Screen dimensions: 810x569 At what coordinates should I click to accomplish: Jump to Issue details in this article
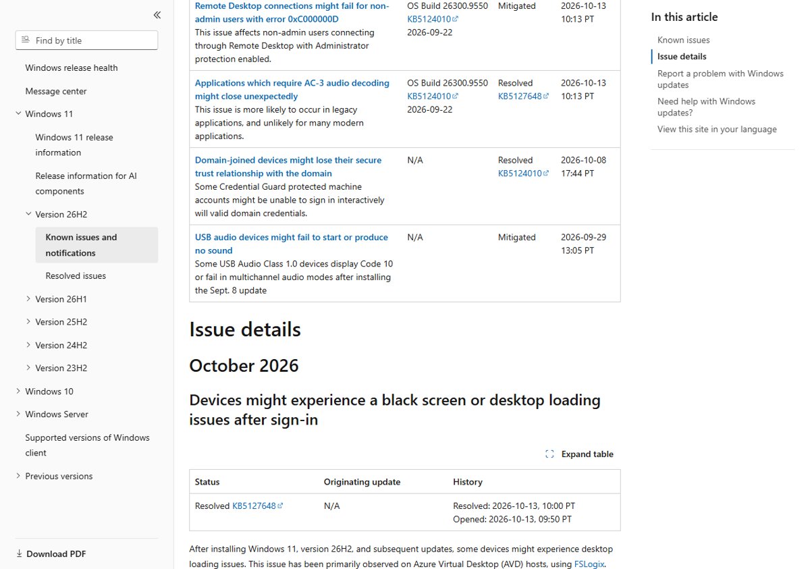click(682, 57)
